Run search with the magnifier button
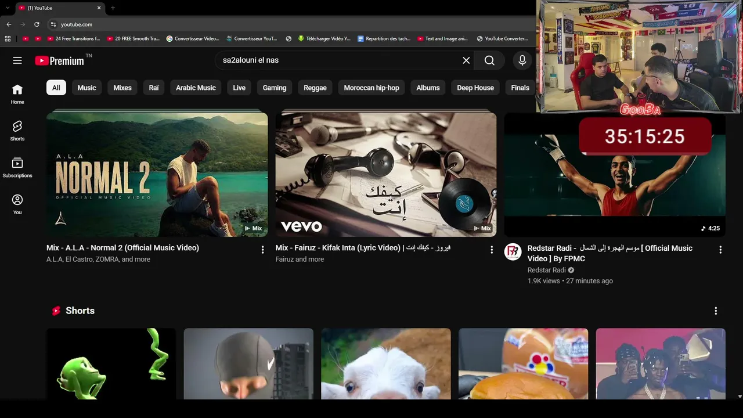Viewport: 743px width, 418px height. [489, 60]
